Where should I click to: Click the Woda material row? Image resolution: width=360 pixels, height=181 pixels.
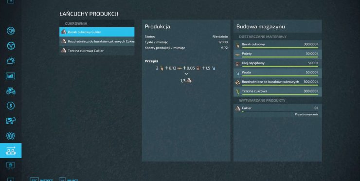click(278, 73)
